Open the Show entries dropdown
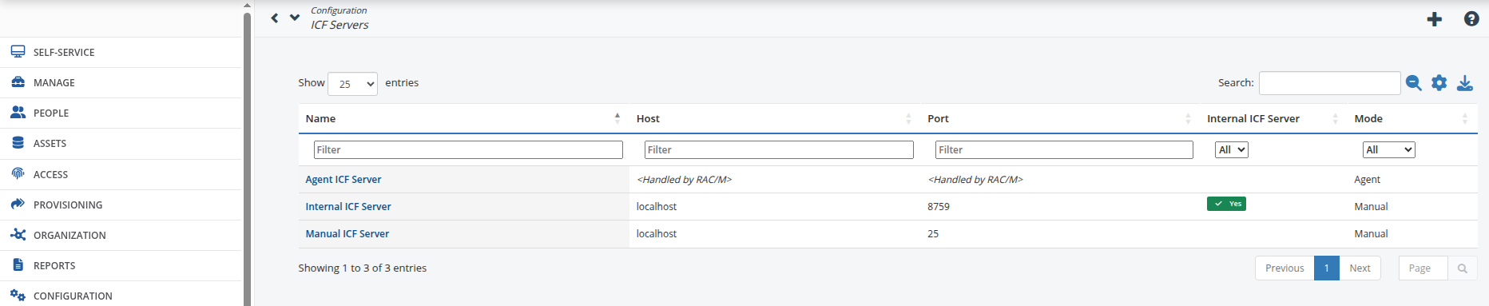Image resolution: width=1489 pixels, height=306 pixels. [x=352, y=83]
